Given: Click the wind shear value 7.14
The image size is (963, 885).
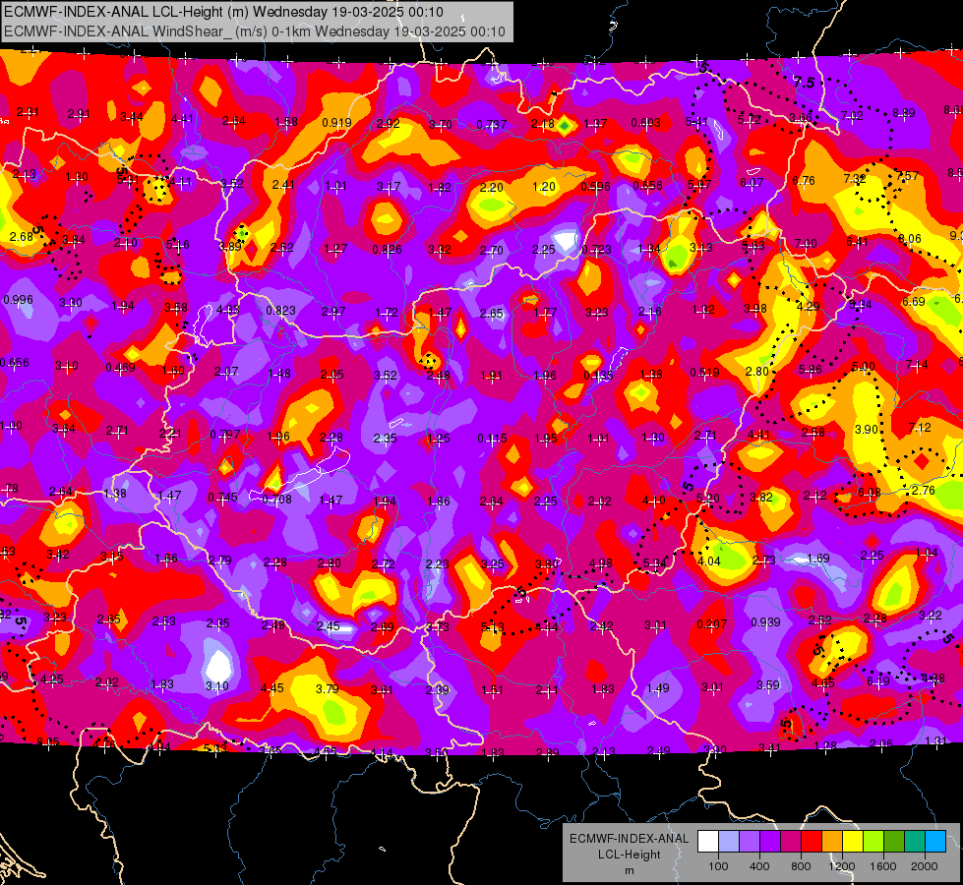Looking at the screenshot, I should (917, 366).
